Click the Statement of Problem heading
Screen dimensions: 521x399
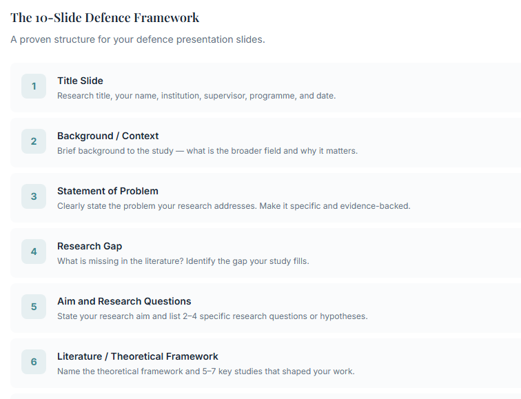point(108,191)
